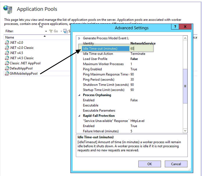Select the .NET v4.5 Classic pool icon
Screen dimensions: 202x176
[x=7, y=58]
